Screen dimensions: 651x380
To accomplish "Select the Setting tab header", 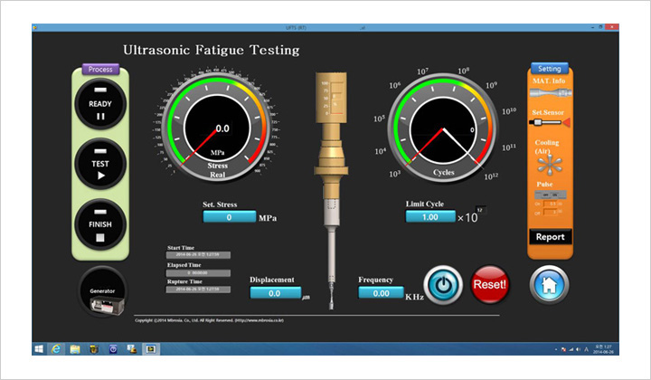I will click(550, 69).
